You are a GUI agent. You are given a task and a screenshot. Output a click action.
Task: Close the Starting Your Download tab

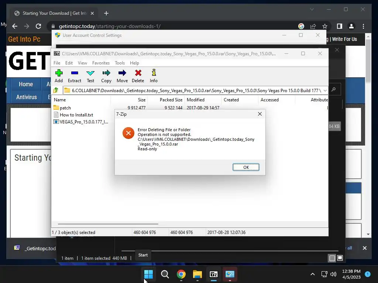(x=92, y=13)
